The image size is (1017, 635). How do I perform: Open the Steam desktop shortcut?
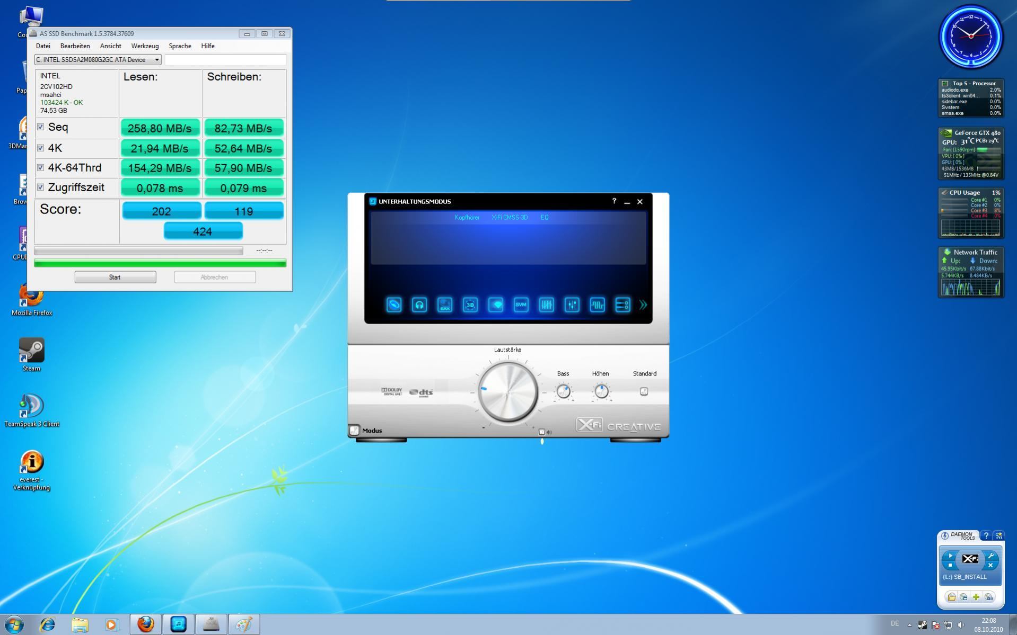pyautogui.click(x=31, y=355)
